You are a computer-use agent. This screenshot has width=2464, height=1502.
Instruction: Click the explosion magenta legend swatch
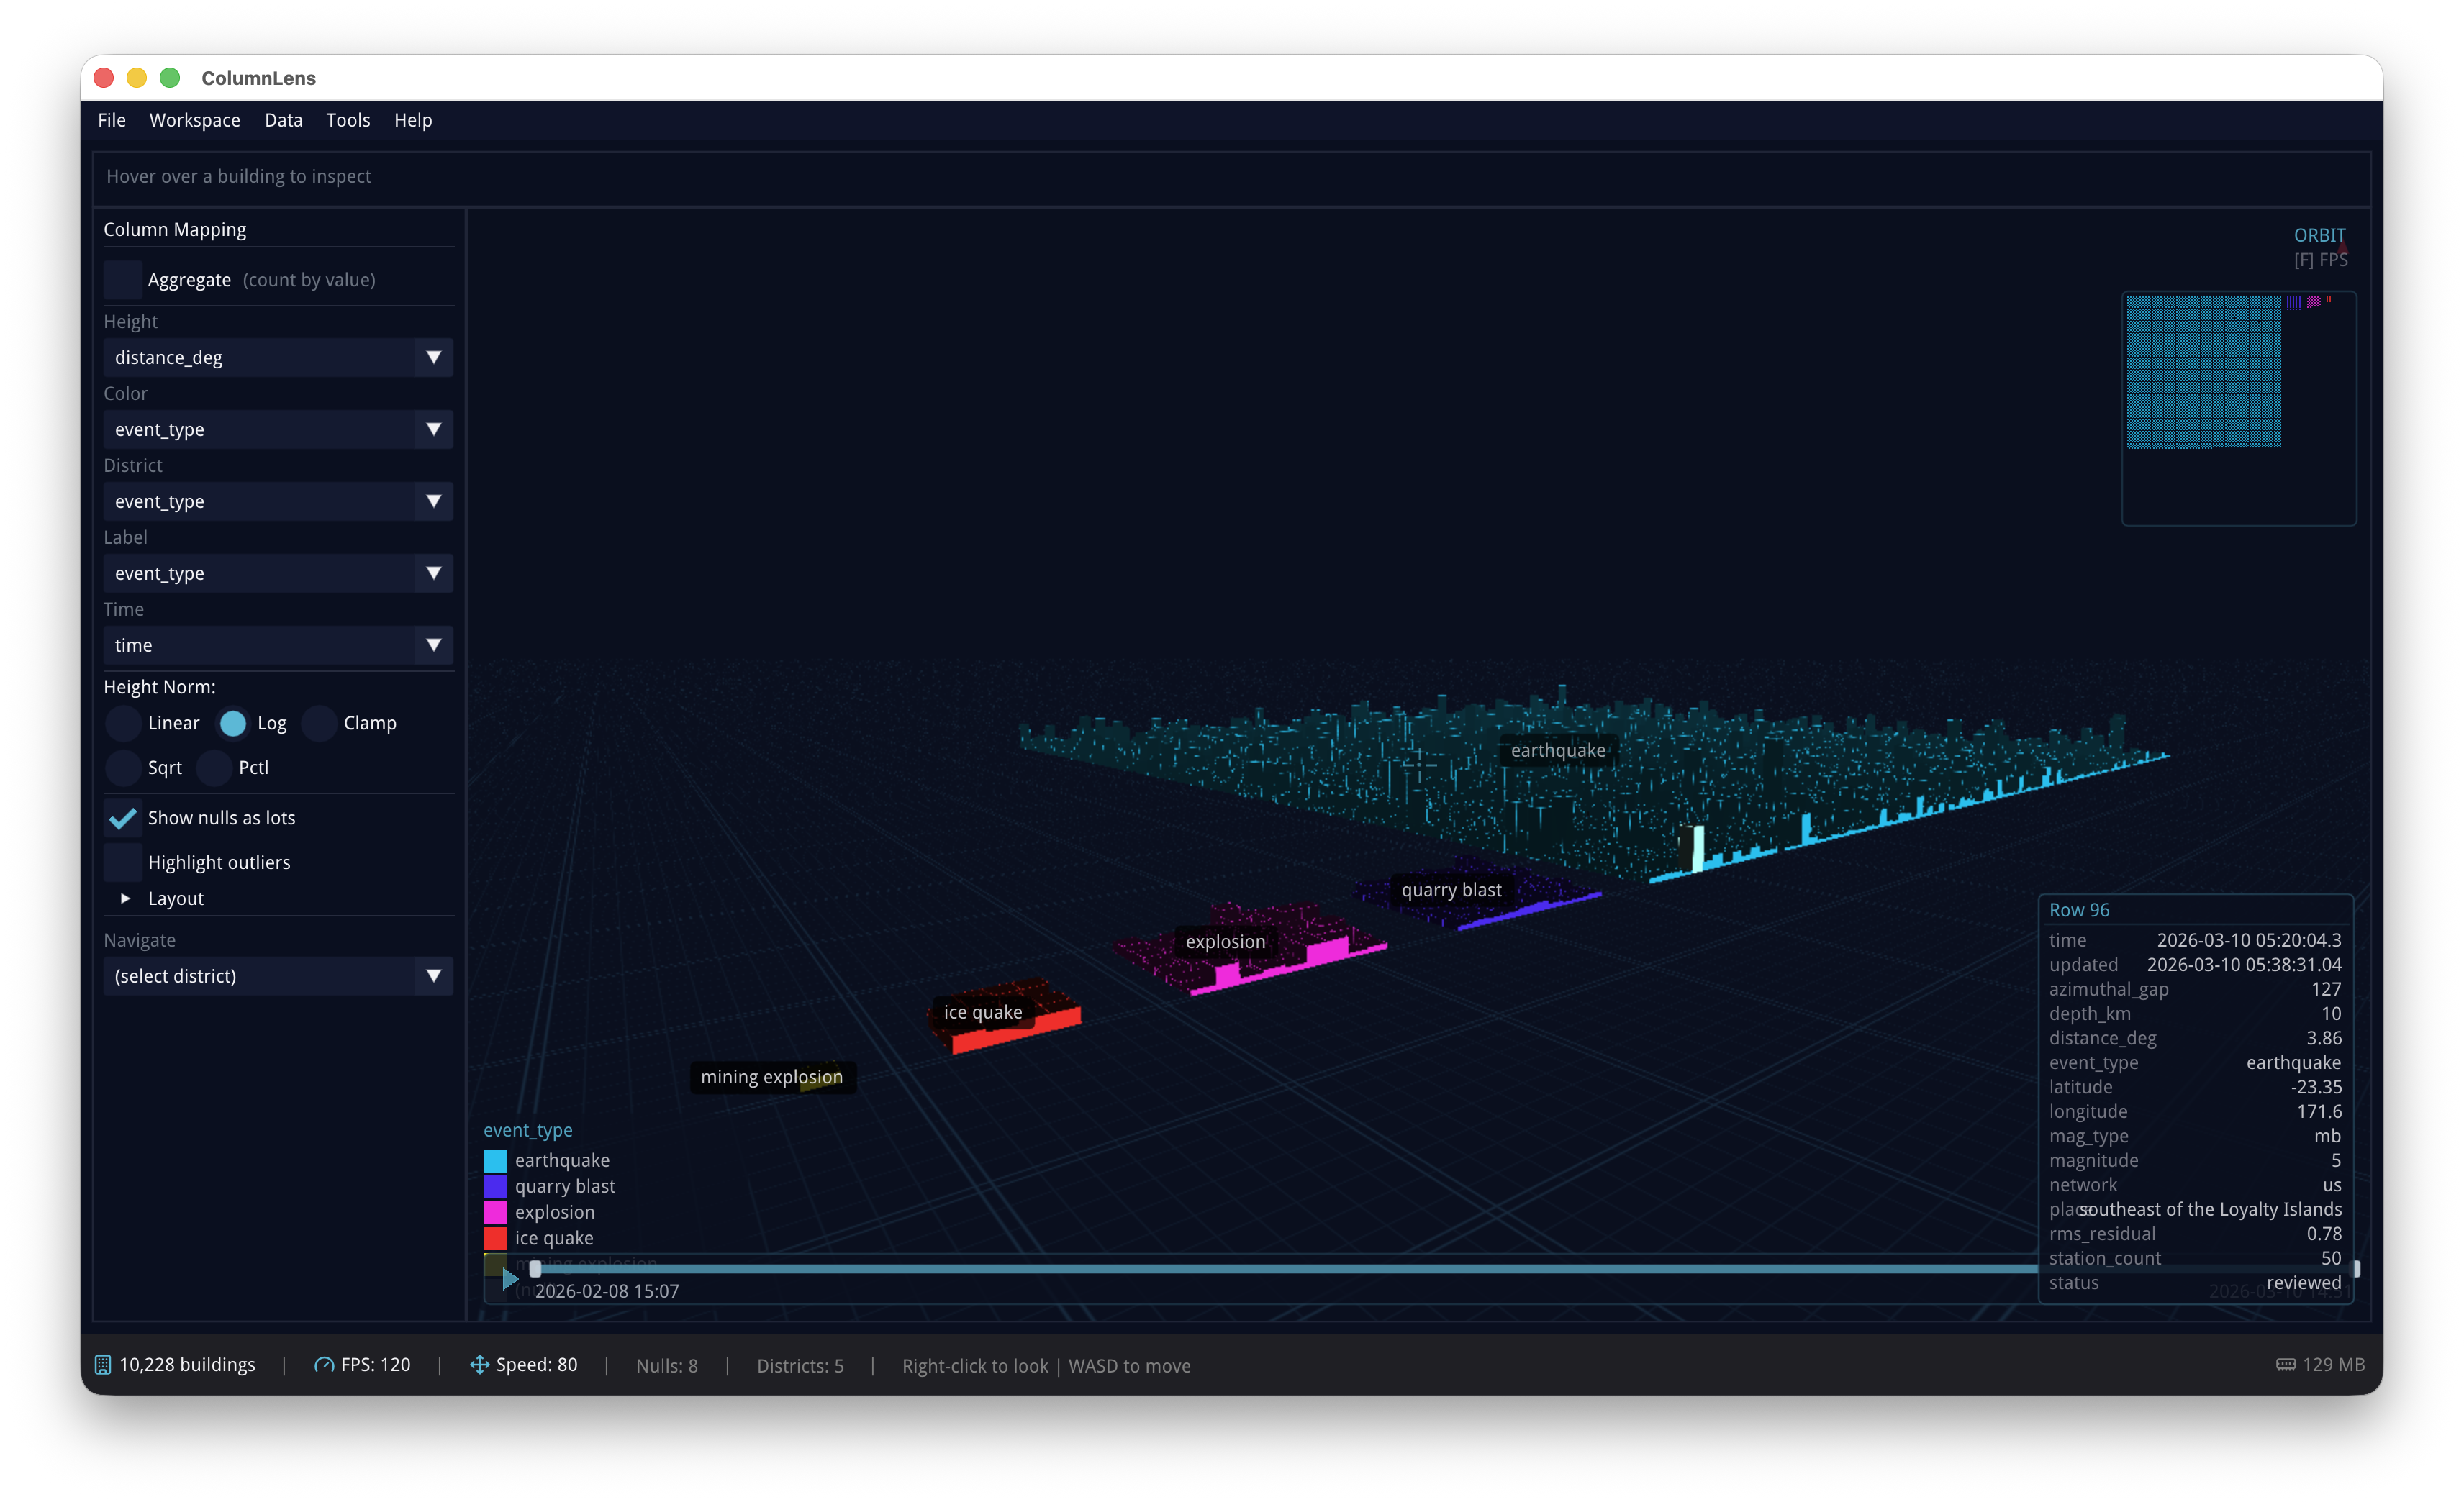(495, 1214)
